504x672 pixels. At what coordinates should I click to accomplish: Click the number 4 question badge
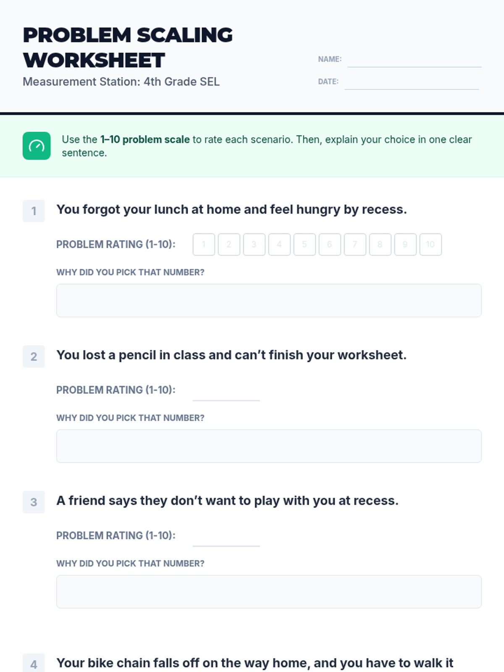[x=34, y=664]
